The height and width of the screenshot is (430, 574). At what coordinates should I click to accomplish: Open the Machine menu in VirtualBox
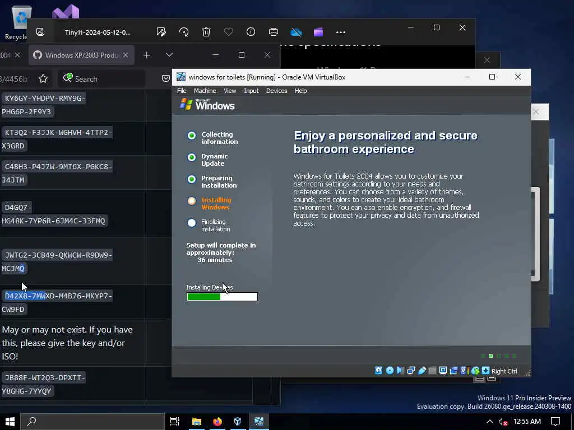click(x=205, y=91)
